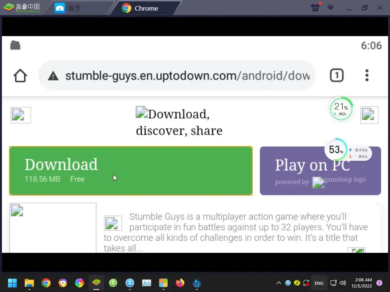390x292 pixels.
Task: Open the colorful swirl browser taskbar icon
Action: point(80,283)
